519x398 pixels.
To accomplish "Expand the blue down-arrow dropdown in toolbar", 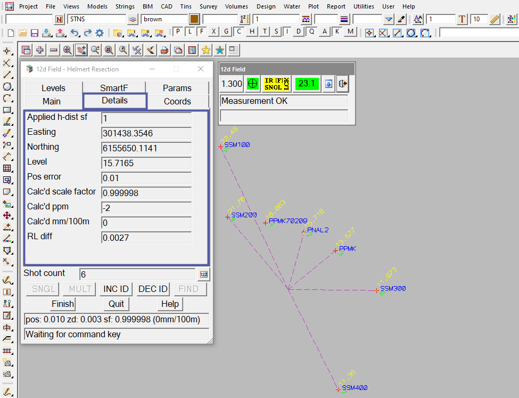I will 389,19.
